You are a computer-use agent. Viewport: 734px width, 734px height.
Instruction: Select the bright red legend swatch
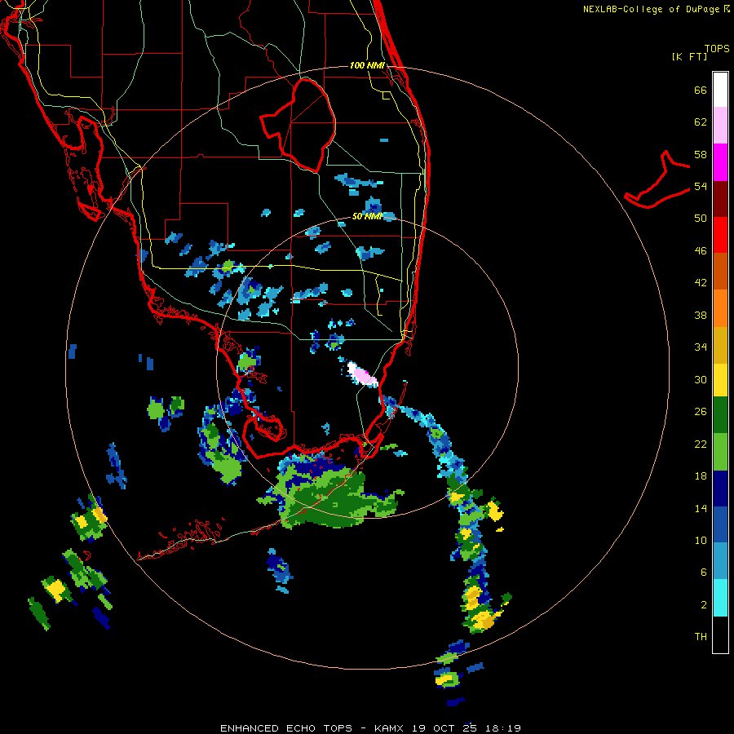point(720,235)
